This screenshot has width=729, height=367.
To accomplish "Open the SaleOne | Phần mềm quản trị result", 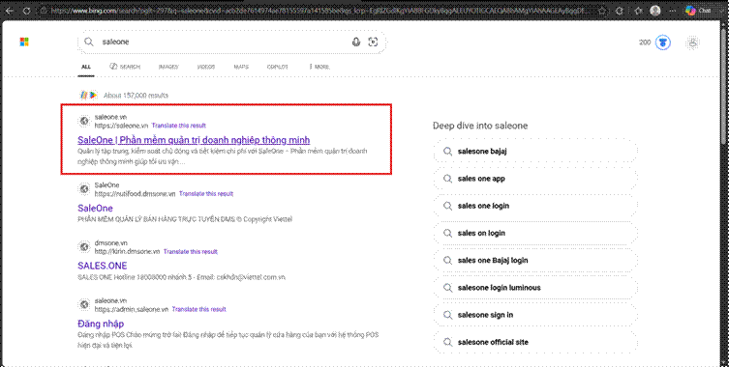I will (194, 140).
